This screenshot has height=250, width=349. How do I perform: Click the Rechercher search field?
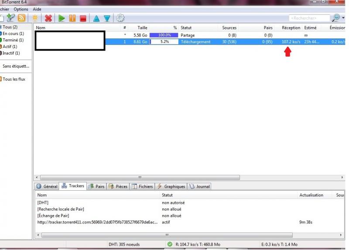coord(309,18)
